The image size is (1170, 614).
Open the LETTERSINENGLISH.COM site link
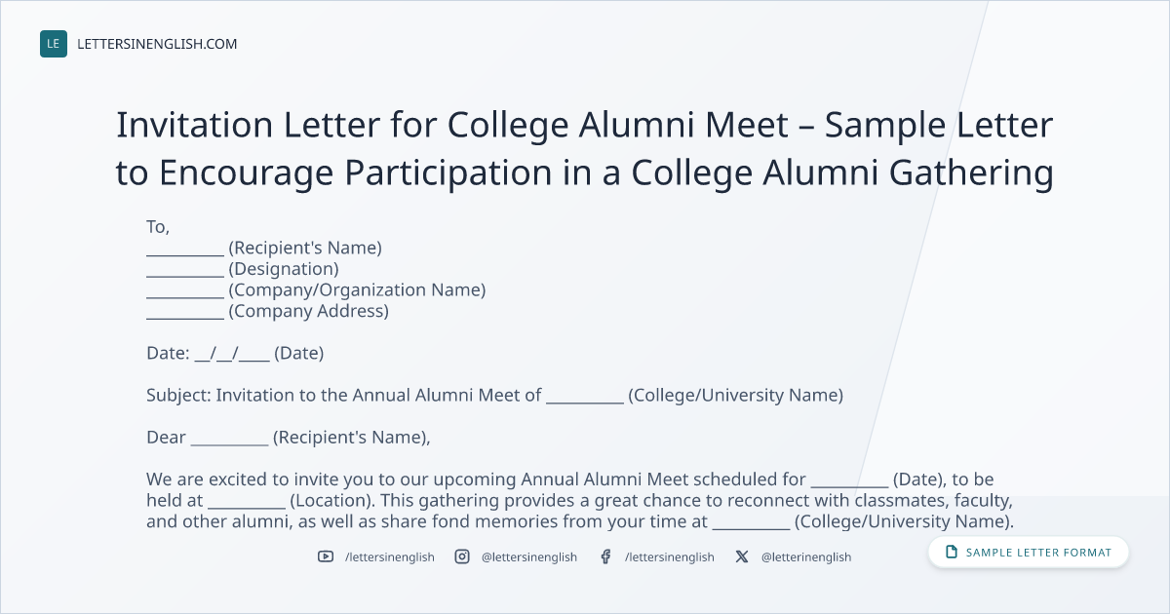click(x=157, y=44)
